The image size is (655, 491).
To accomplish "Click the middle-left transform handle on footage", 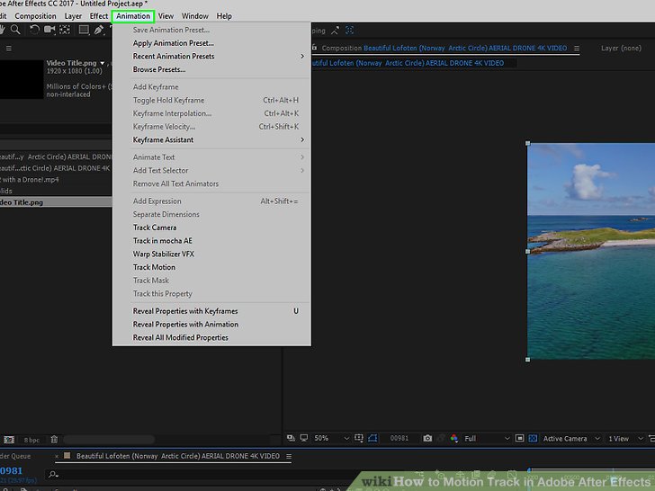I will tap(527, 252).
